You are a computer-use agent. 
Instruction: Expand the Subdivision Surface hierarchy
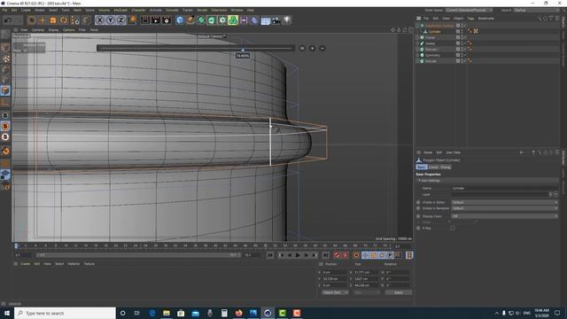click(x=417, y=26)
